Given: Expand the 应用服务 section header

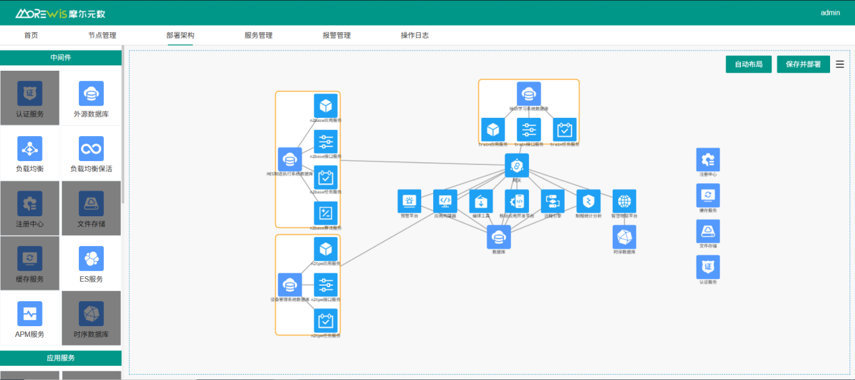Looking at the screenshot, I should click(61, 358).
